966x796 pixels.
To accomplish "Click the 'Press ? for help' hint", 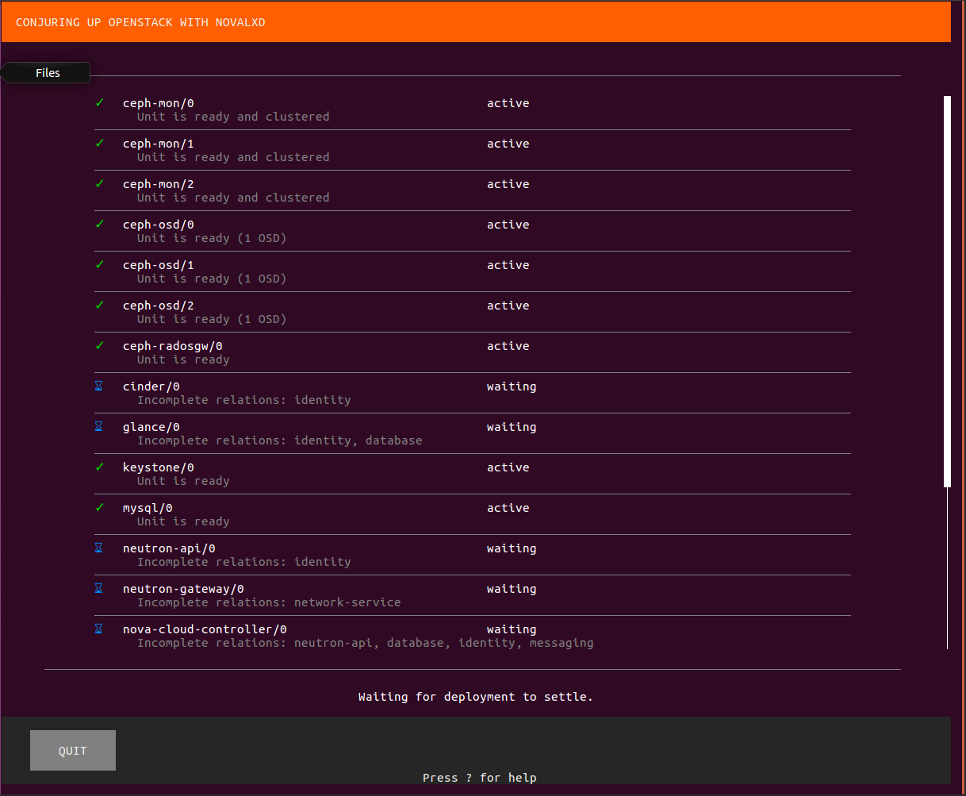I will 480,778.
